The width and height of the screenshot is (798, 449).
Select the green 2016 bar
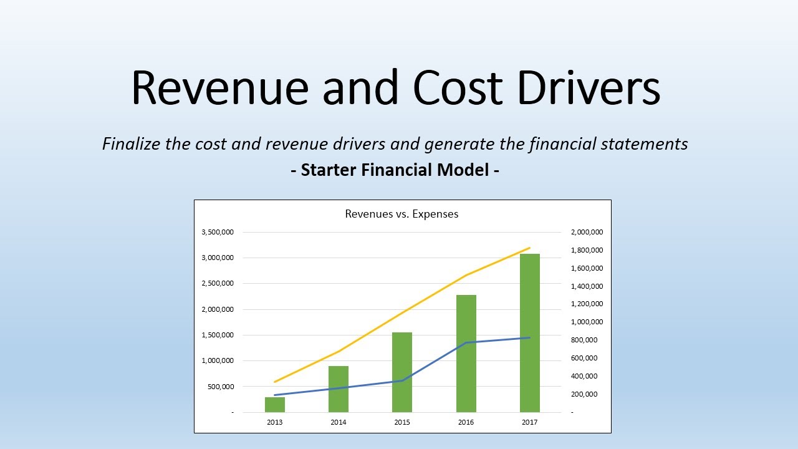[466, 354]
